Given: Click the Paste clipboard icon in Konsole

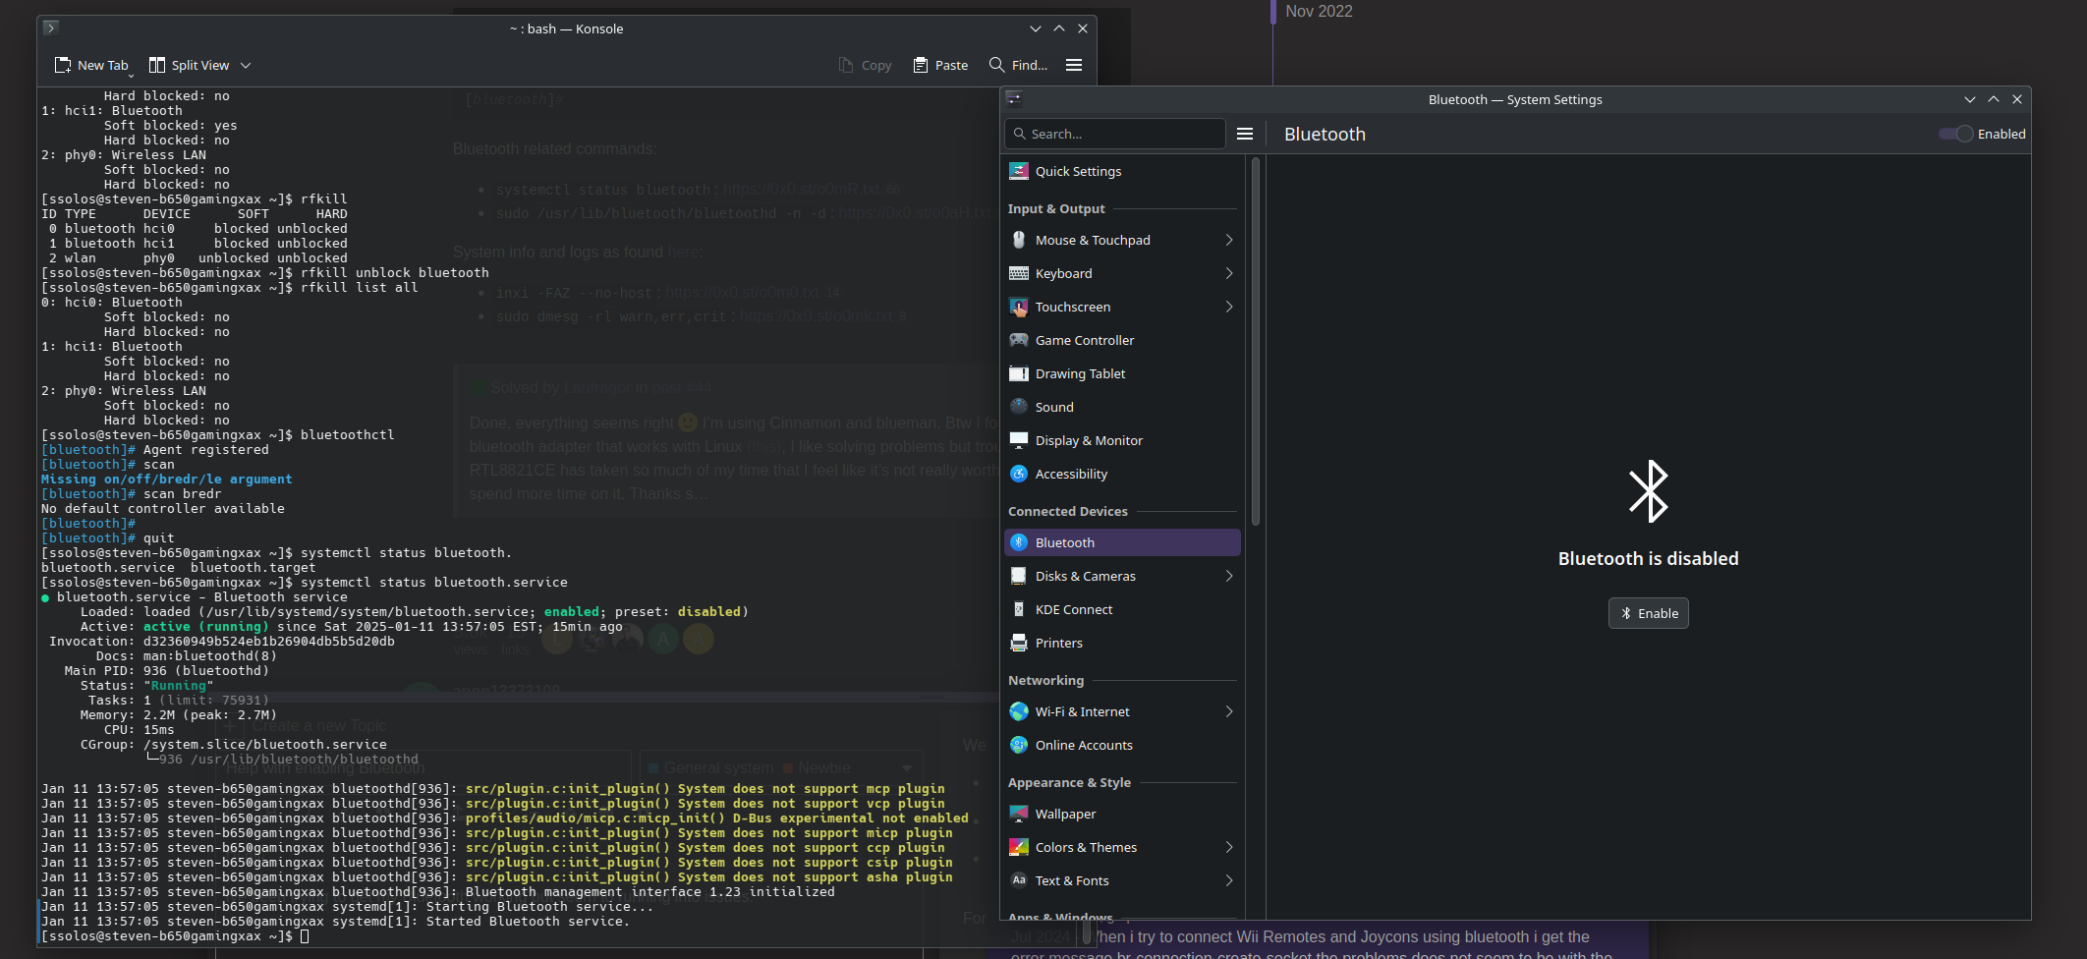Looking at the screenshot, I should [921, 65].
